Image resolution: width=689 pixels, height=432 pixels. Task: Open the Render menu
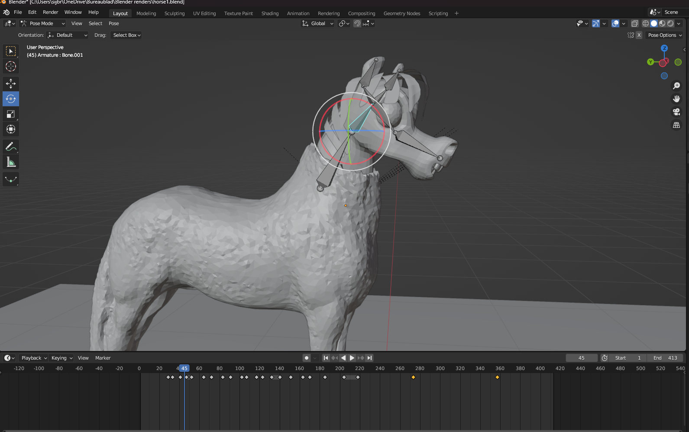(50, 12)
